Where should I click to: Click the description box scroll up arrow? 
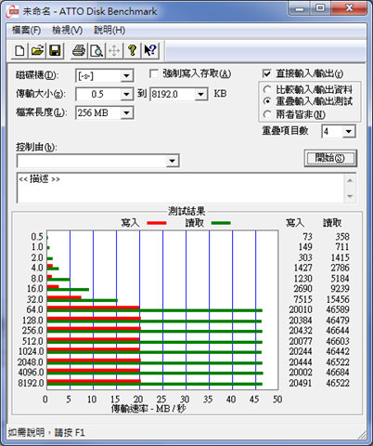point(350,180)
